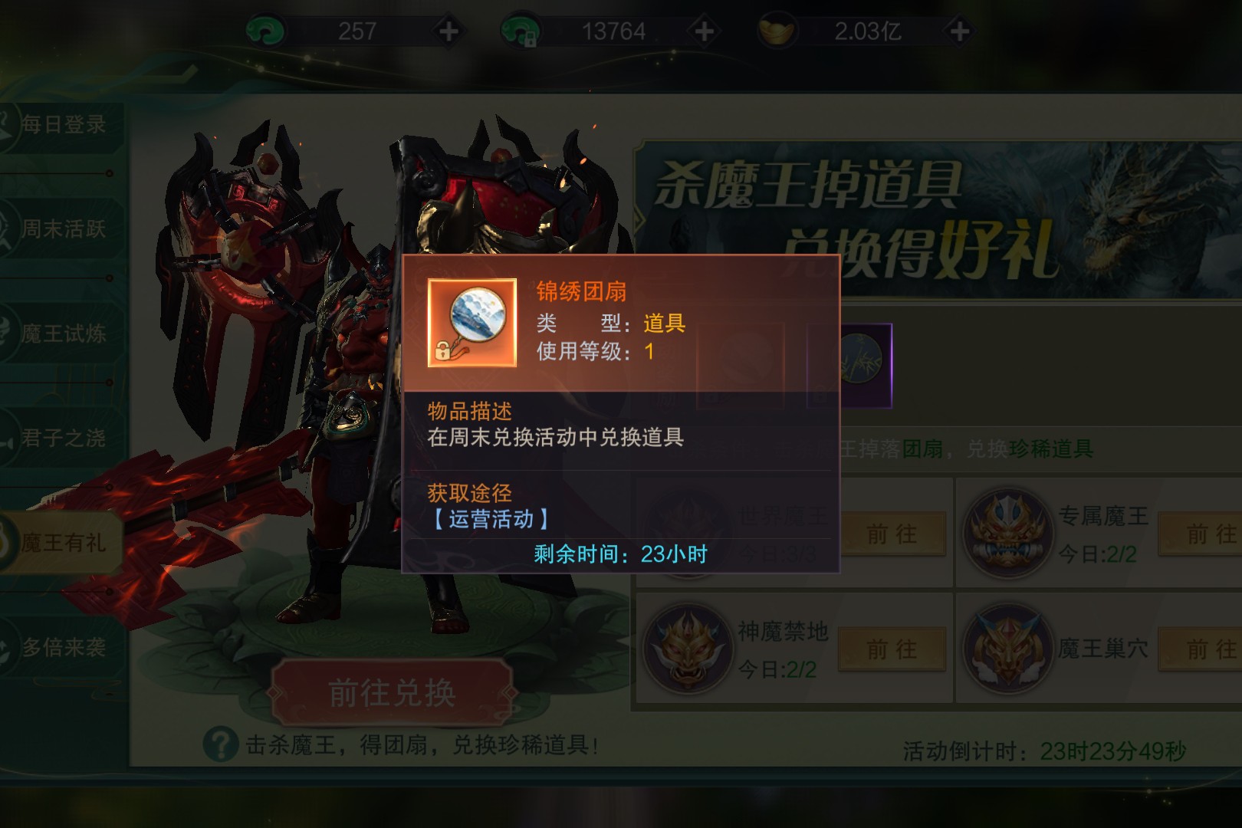
Task: Click 前往 button for 魔王巢穴
Action: 1201,650
